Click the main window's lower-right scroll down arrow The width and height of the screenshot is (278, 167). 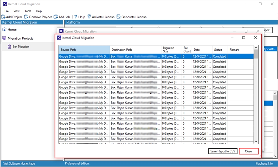(x=275, y=156)
